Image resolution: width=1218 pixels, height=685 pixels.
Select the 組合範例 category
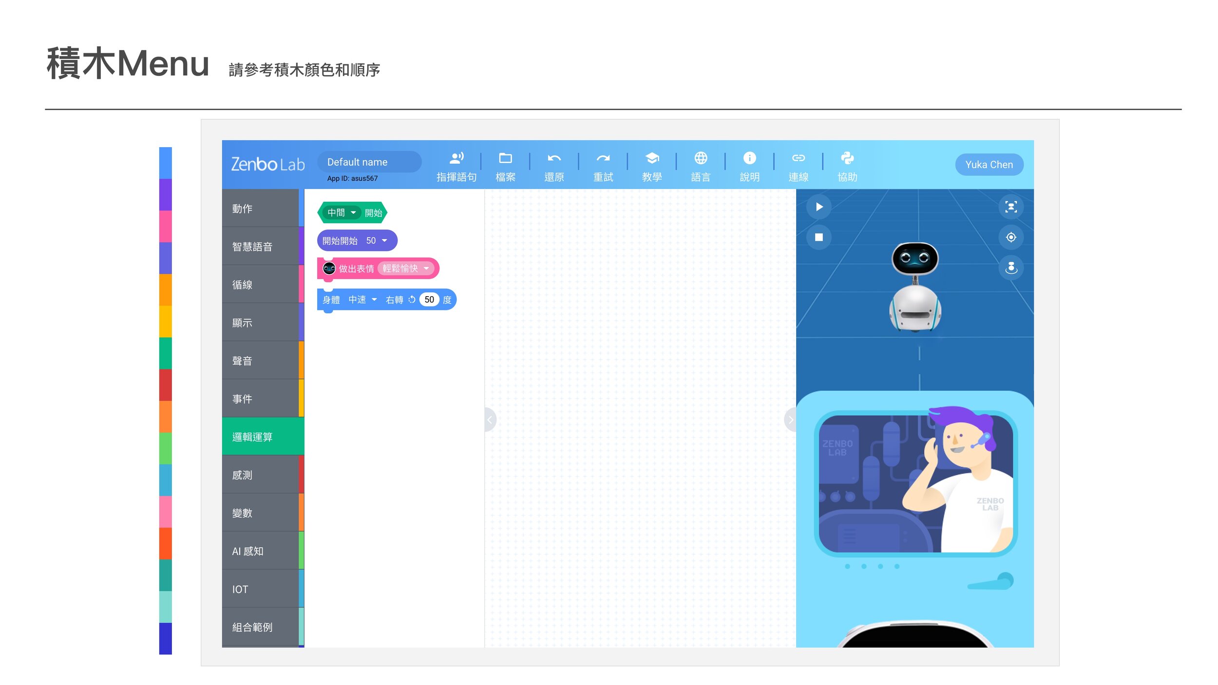(263, 626)
